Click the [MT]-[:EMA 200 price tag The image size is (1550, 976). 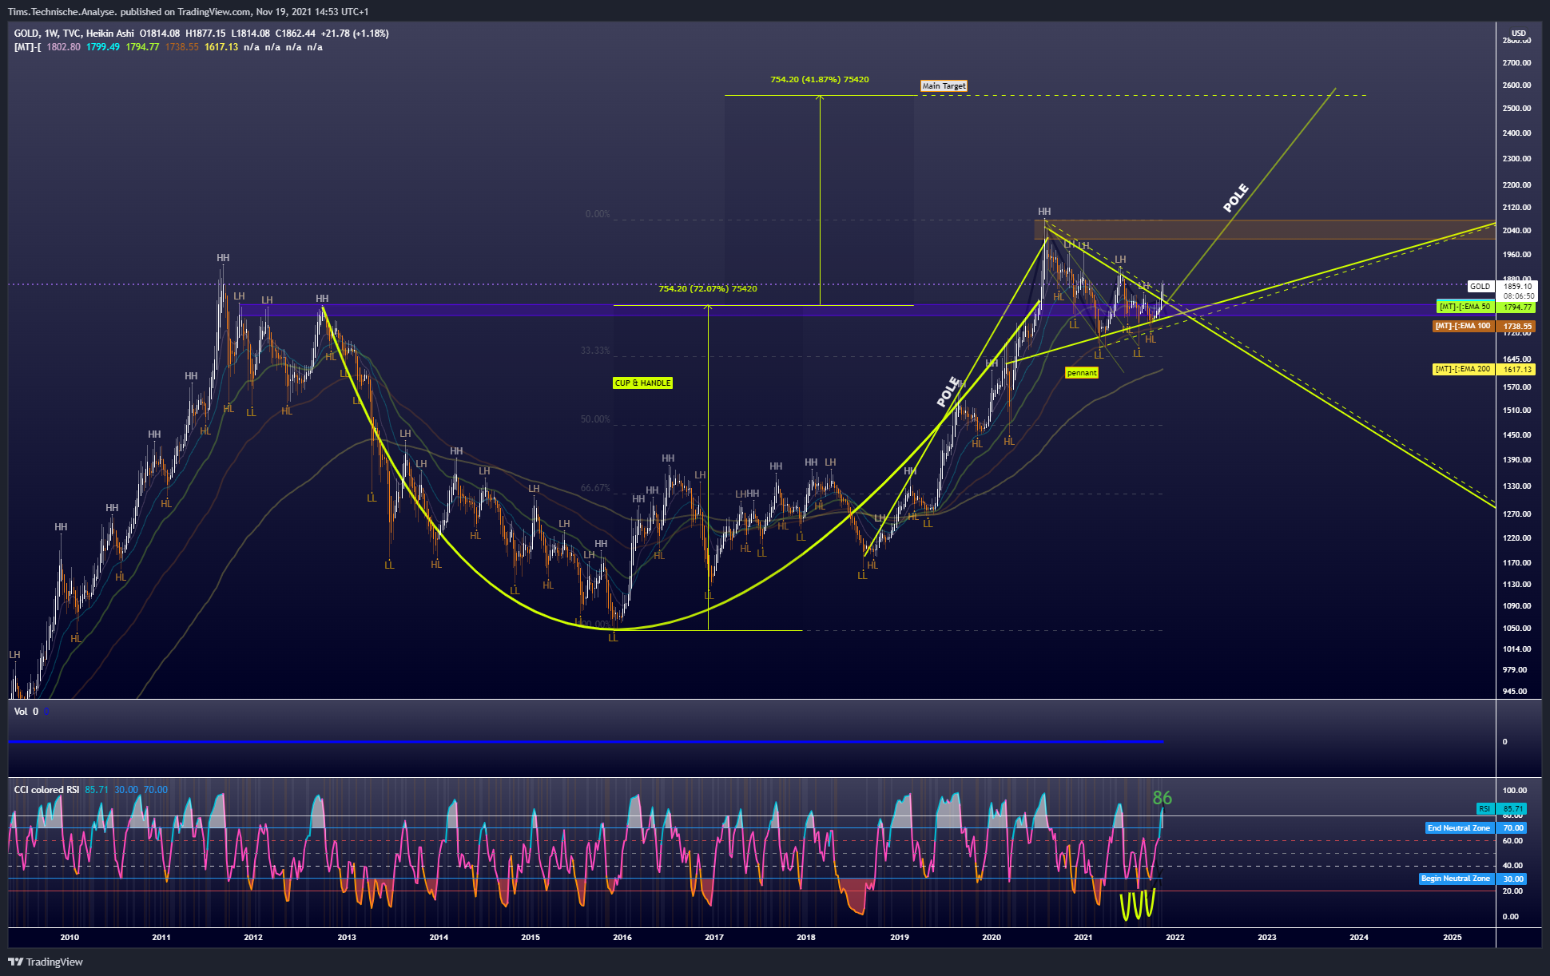click(x=1484, y=369)
